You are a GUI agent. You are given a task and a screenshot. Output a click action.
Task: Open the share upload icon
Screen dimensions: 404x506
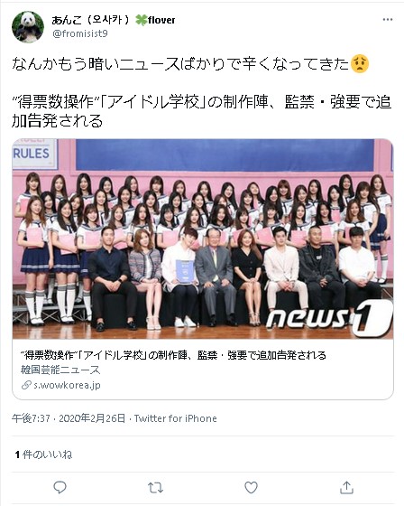point(346,487)
